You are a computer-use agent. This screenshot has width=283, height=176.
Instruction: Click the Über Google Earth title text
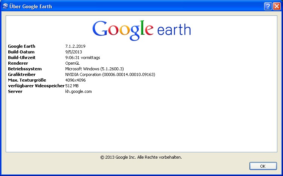31,6
